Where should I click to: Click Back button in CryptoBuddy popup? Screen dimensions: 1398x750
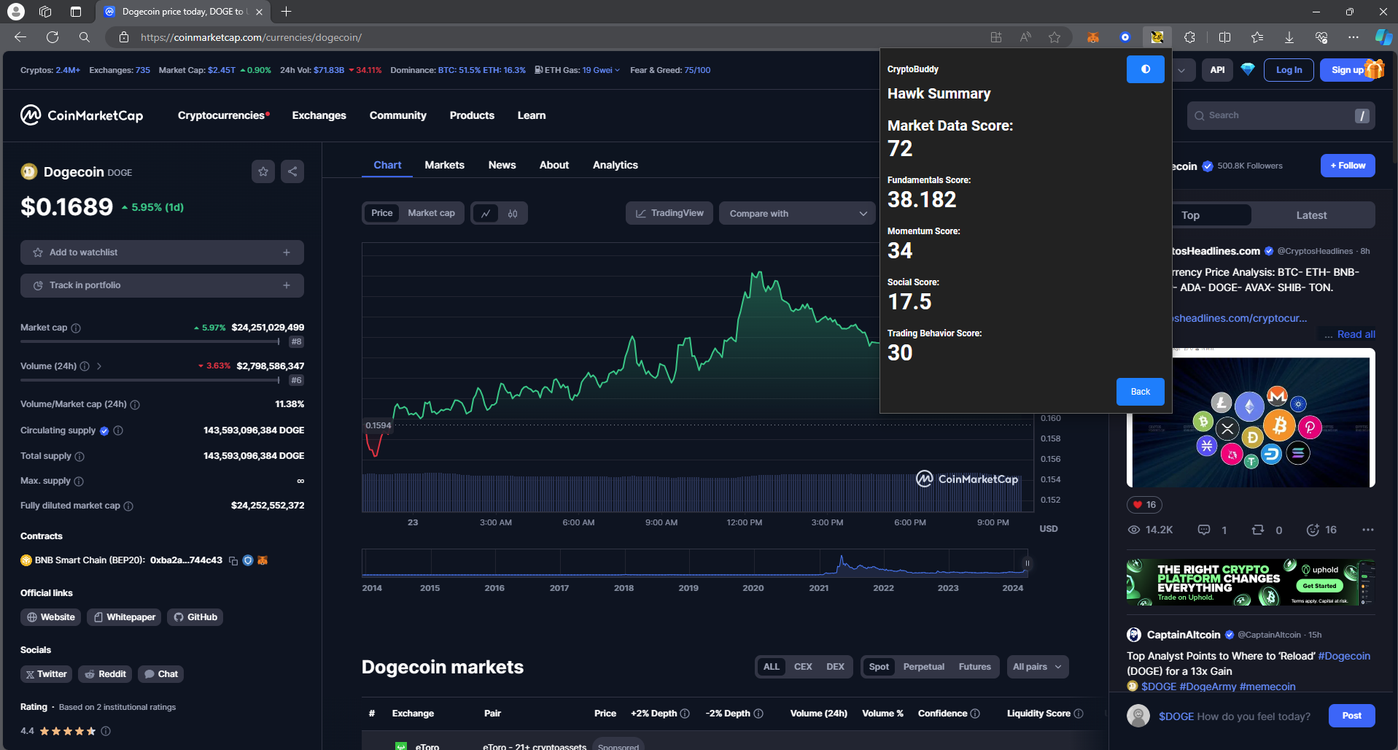click(1140, 392)
